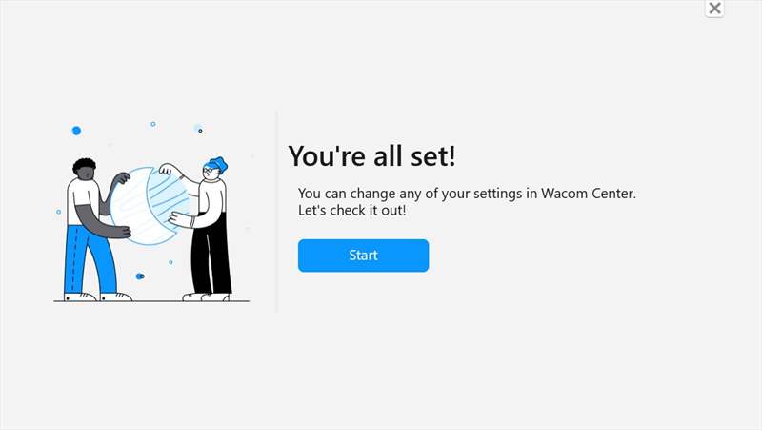Click the tiny ring below the globe's right side
Screen dimensions: 762x430
tap(170, 262)
